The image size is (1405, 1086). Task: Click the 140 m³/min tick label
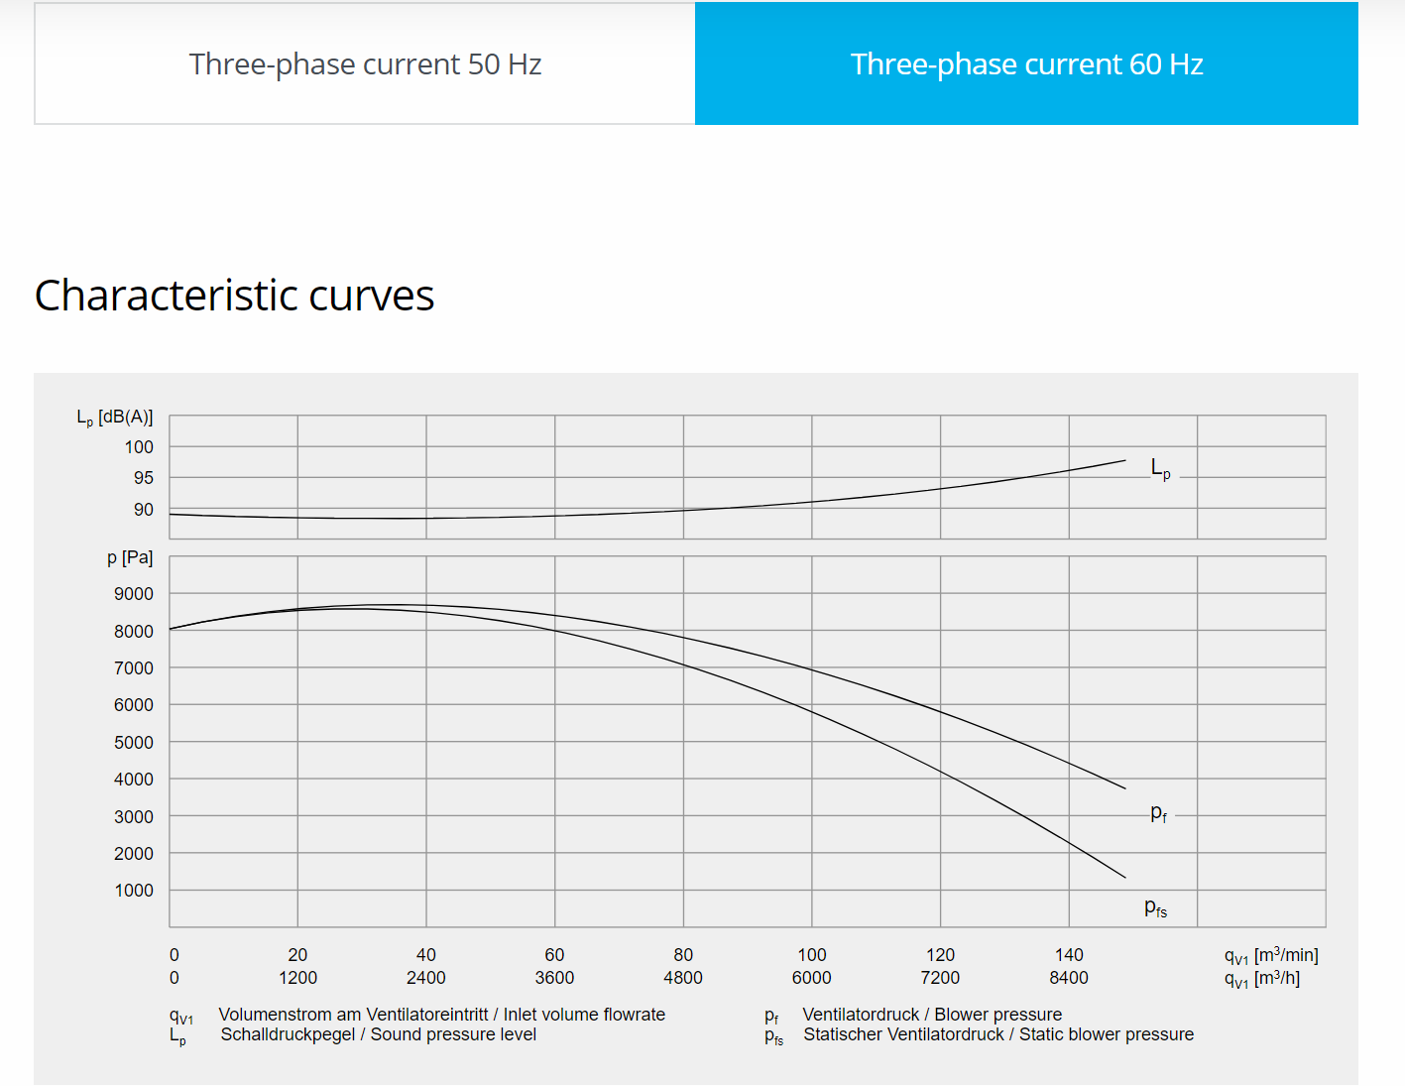click(1069, 955)
